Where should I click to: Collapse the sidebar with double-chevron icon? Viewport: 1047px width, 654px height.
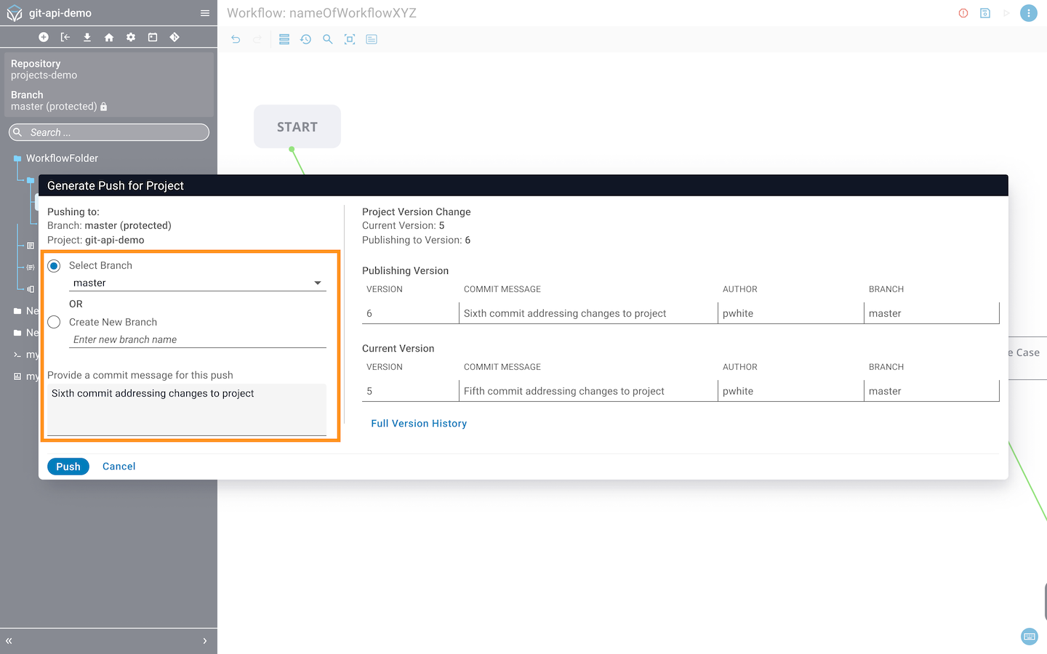9,641
